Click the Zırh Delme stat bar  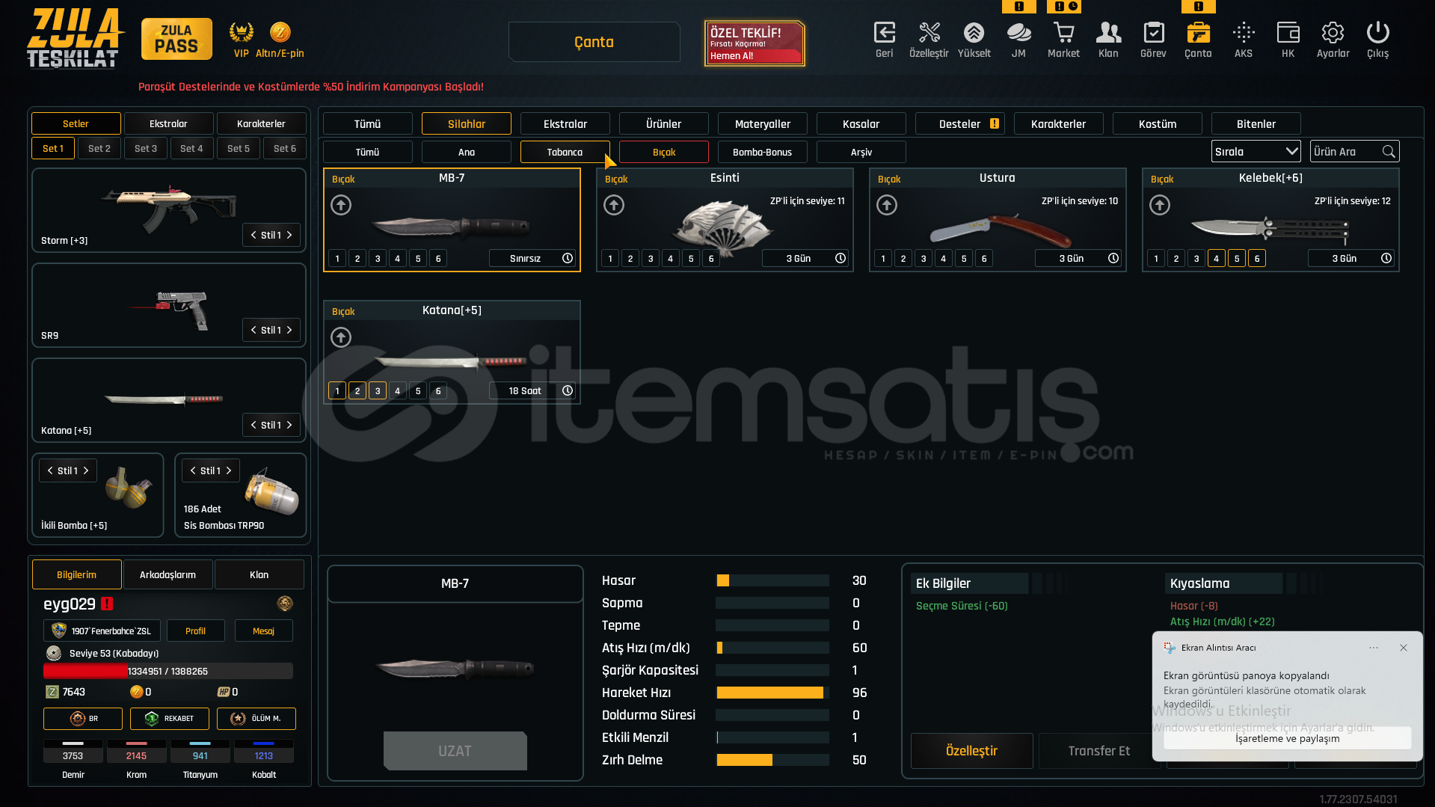[772, 760]
